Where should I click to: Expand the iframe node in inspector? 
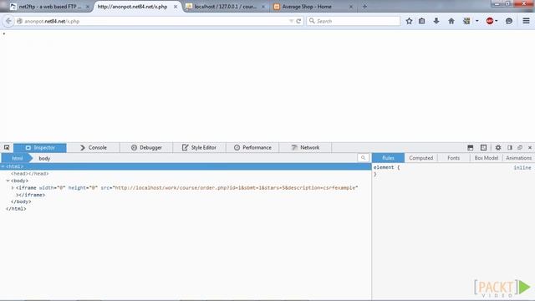tap(13, 187)
